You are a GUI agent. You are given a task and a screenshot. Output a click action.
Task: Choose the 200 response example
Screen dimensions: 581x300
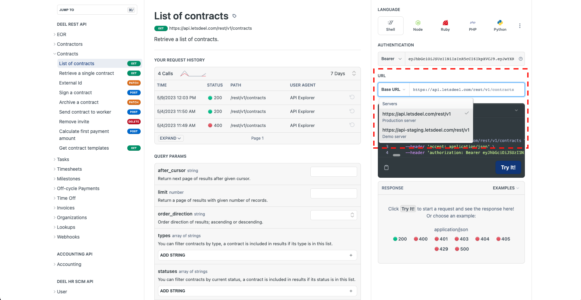(400, 239)
